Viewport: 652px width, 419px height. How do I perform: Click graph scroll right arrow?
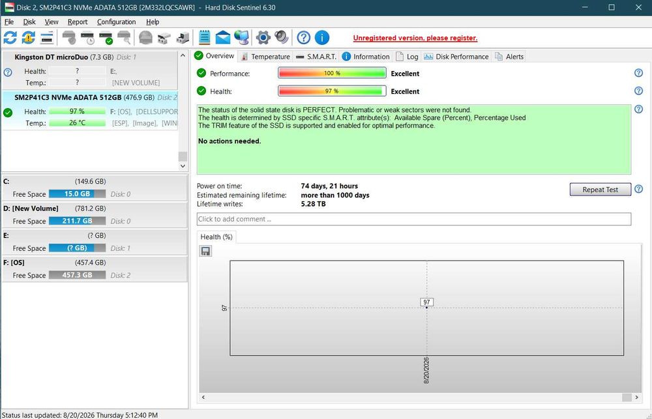coord(636,397)
